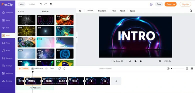Open the Elements sidebar tab
This screenshot has width=195, height=93.
[x=7, y=58]
